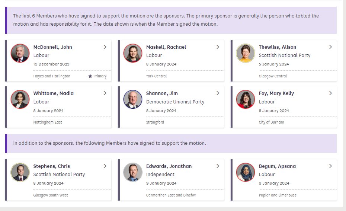
Task: Click the Shannon, Jim name heading
Action: pos(162,93)
